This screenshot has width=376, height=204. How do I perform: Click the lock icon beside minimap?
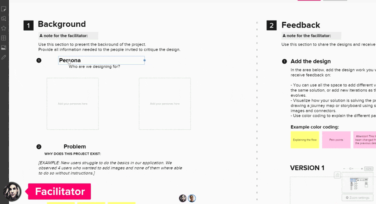[x=337, y=175]
